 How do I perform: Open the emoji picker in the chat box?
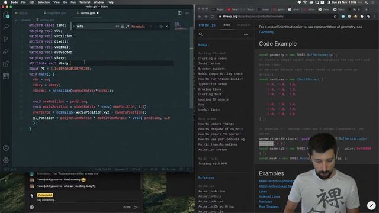click(x=31, y=207)
